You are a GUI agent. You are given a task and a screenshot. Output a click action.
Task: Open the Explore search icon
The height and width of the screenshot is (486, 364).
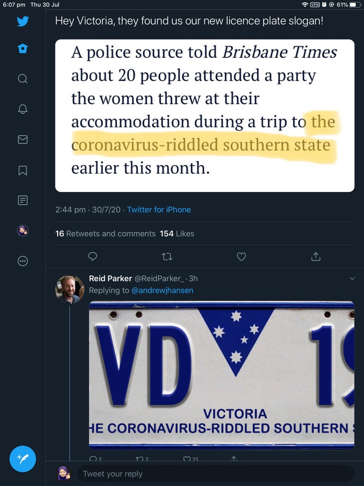pos(22,79)
